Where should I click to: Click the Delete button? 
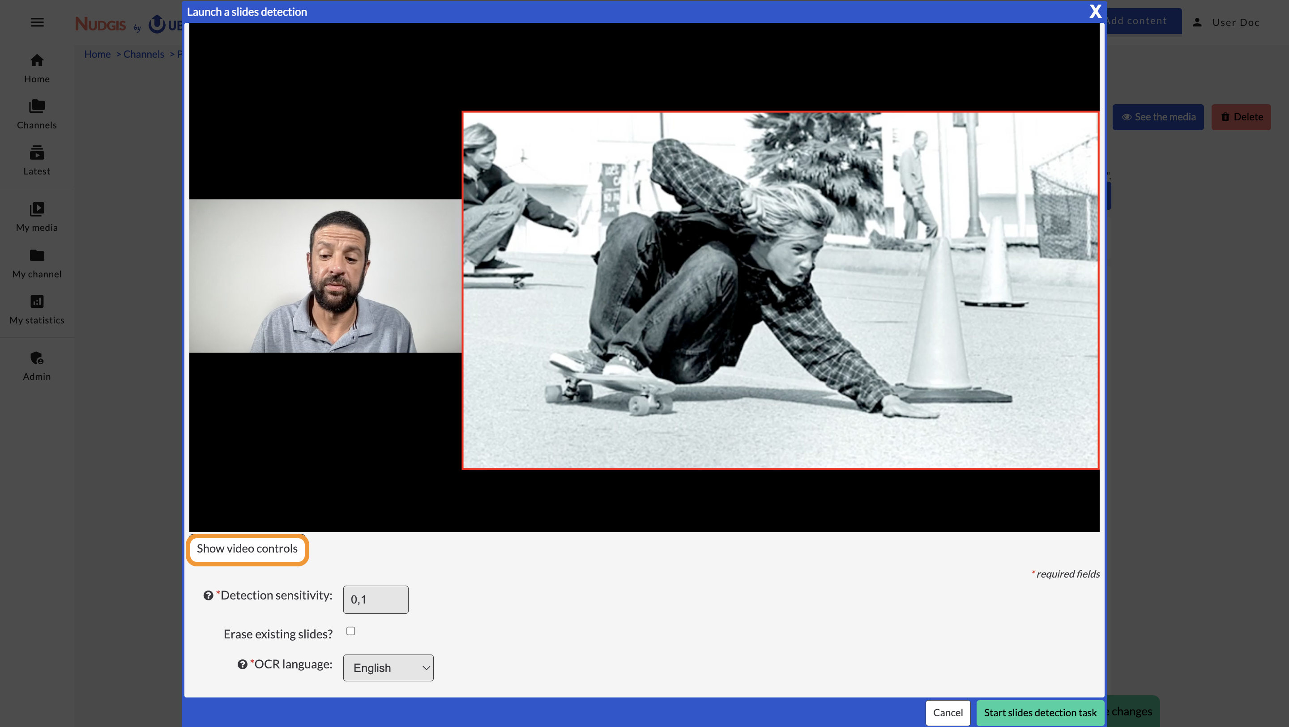pos(1241,117)
